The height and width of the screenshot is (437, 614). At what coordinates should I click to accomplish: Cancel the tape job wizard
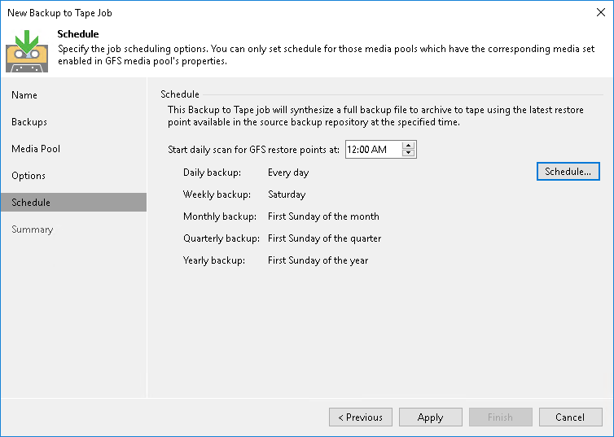click(571, 417)
